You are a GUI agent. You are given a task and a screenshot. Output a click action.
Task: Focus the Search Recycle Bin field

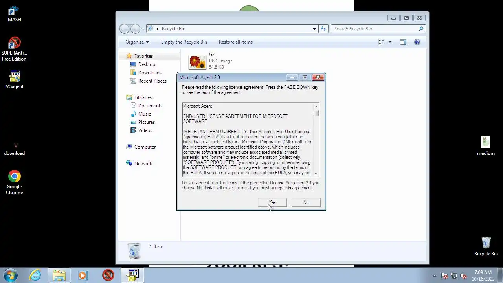pos(374,29)
